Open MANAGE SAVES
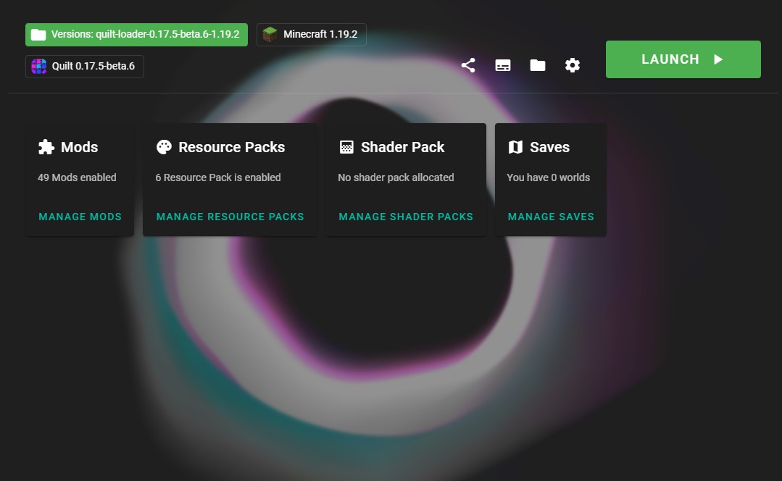The height and width of the screenshot is (481, 782). 550,217
